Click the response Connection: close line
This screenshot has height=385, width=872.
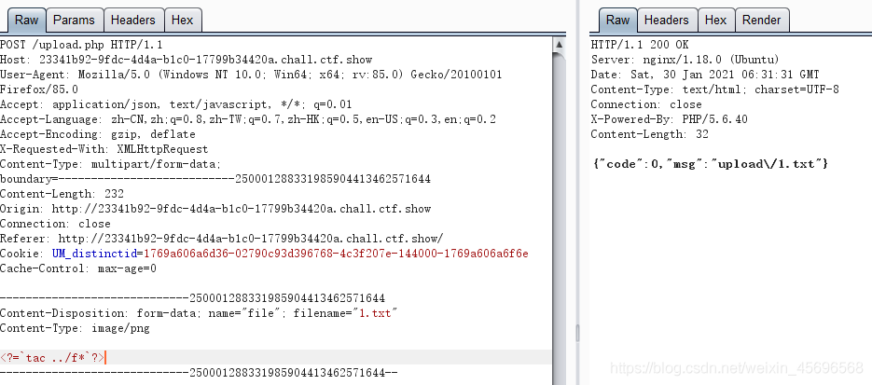[646, 104]
